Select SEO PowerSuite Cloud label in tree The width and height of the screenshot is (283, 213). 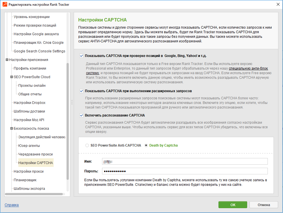(x=32, y=77)
